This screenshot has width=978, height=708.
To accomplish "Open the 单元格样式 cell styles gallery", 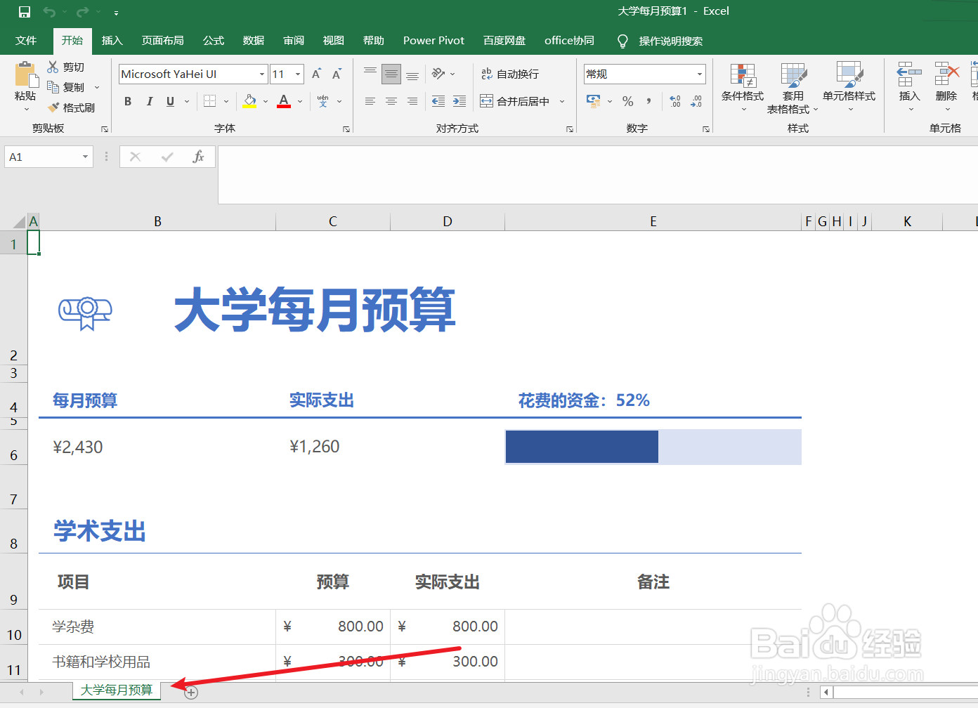I will (849, 86).
